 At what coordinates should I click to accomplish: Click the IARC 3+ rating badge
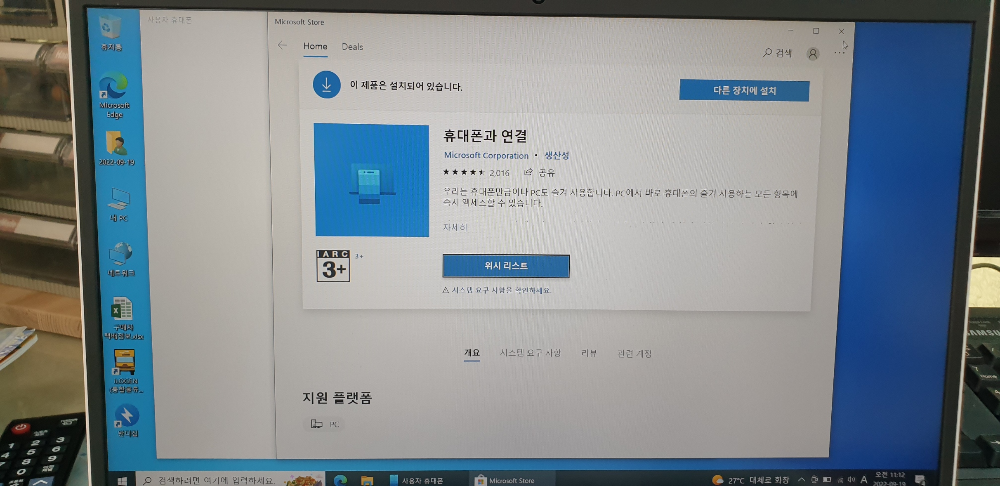pos(333,266)
